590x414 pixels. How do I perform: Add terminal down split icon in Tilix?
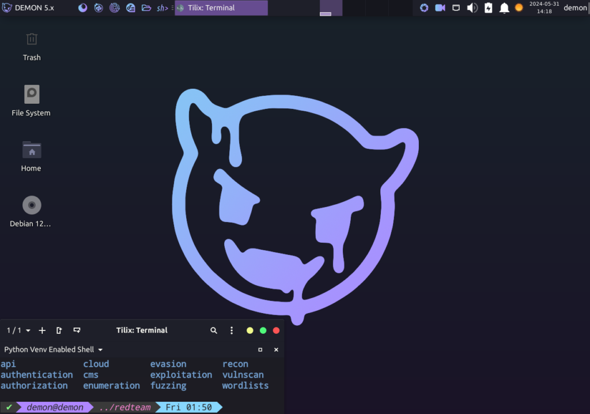click(77, 330)
